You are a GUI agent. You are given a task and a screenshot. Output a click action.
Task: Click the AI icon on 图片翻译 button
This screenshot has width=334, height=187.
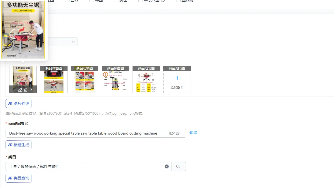[10, 103]
